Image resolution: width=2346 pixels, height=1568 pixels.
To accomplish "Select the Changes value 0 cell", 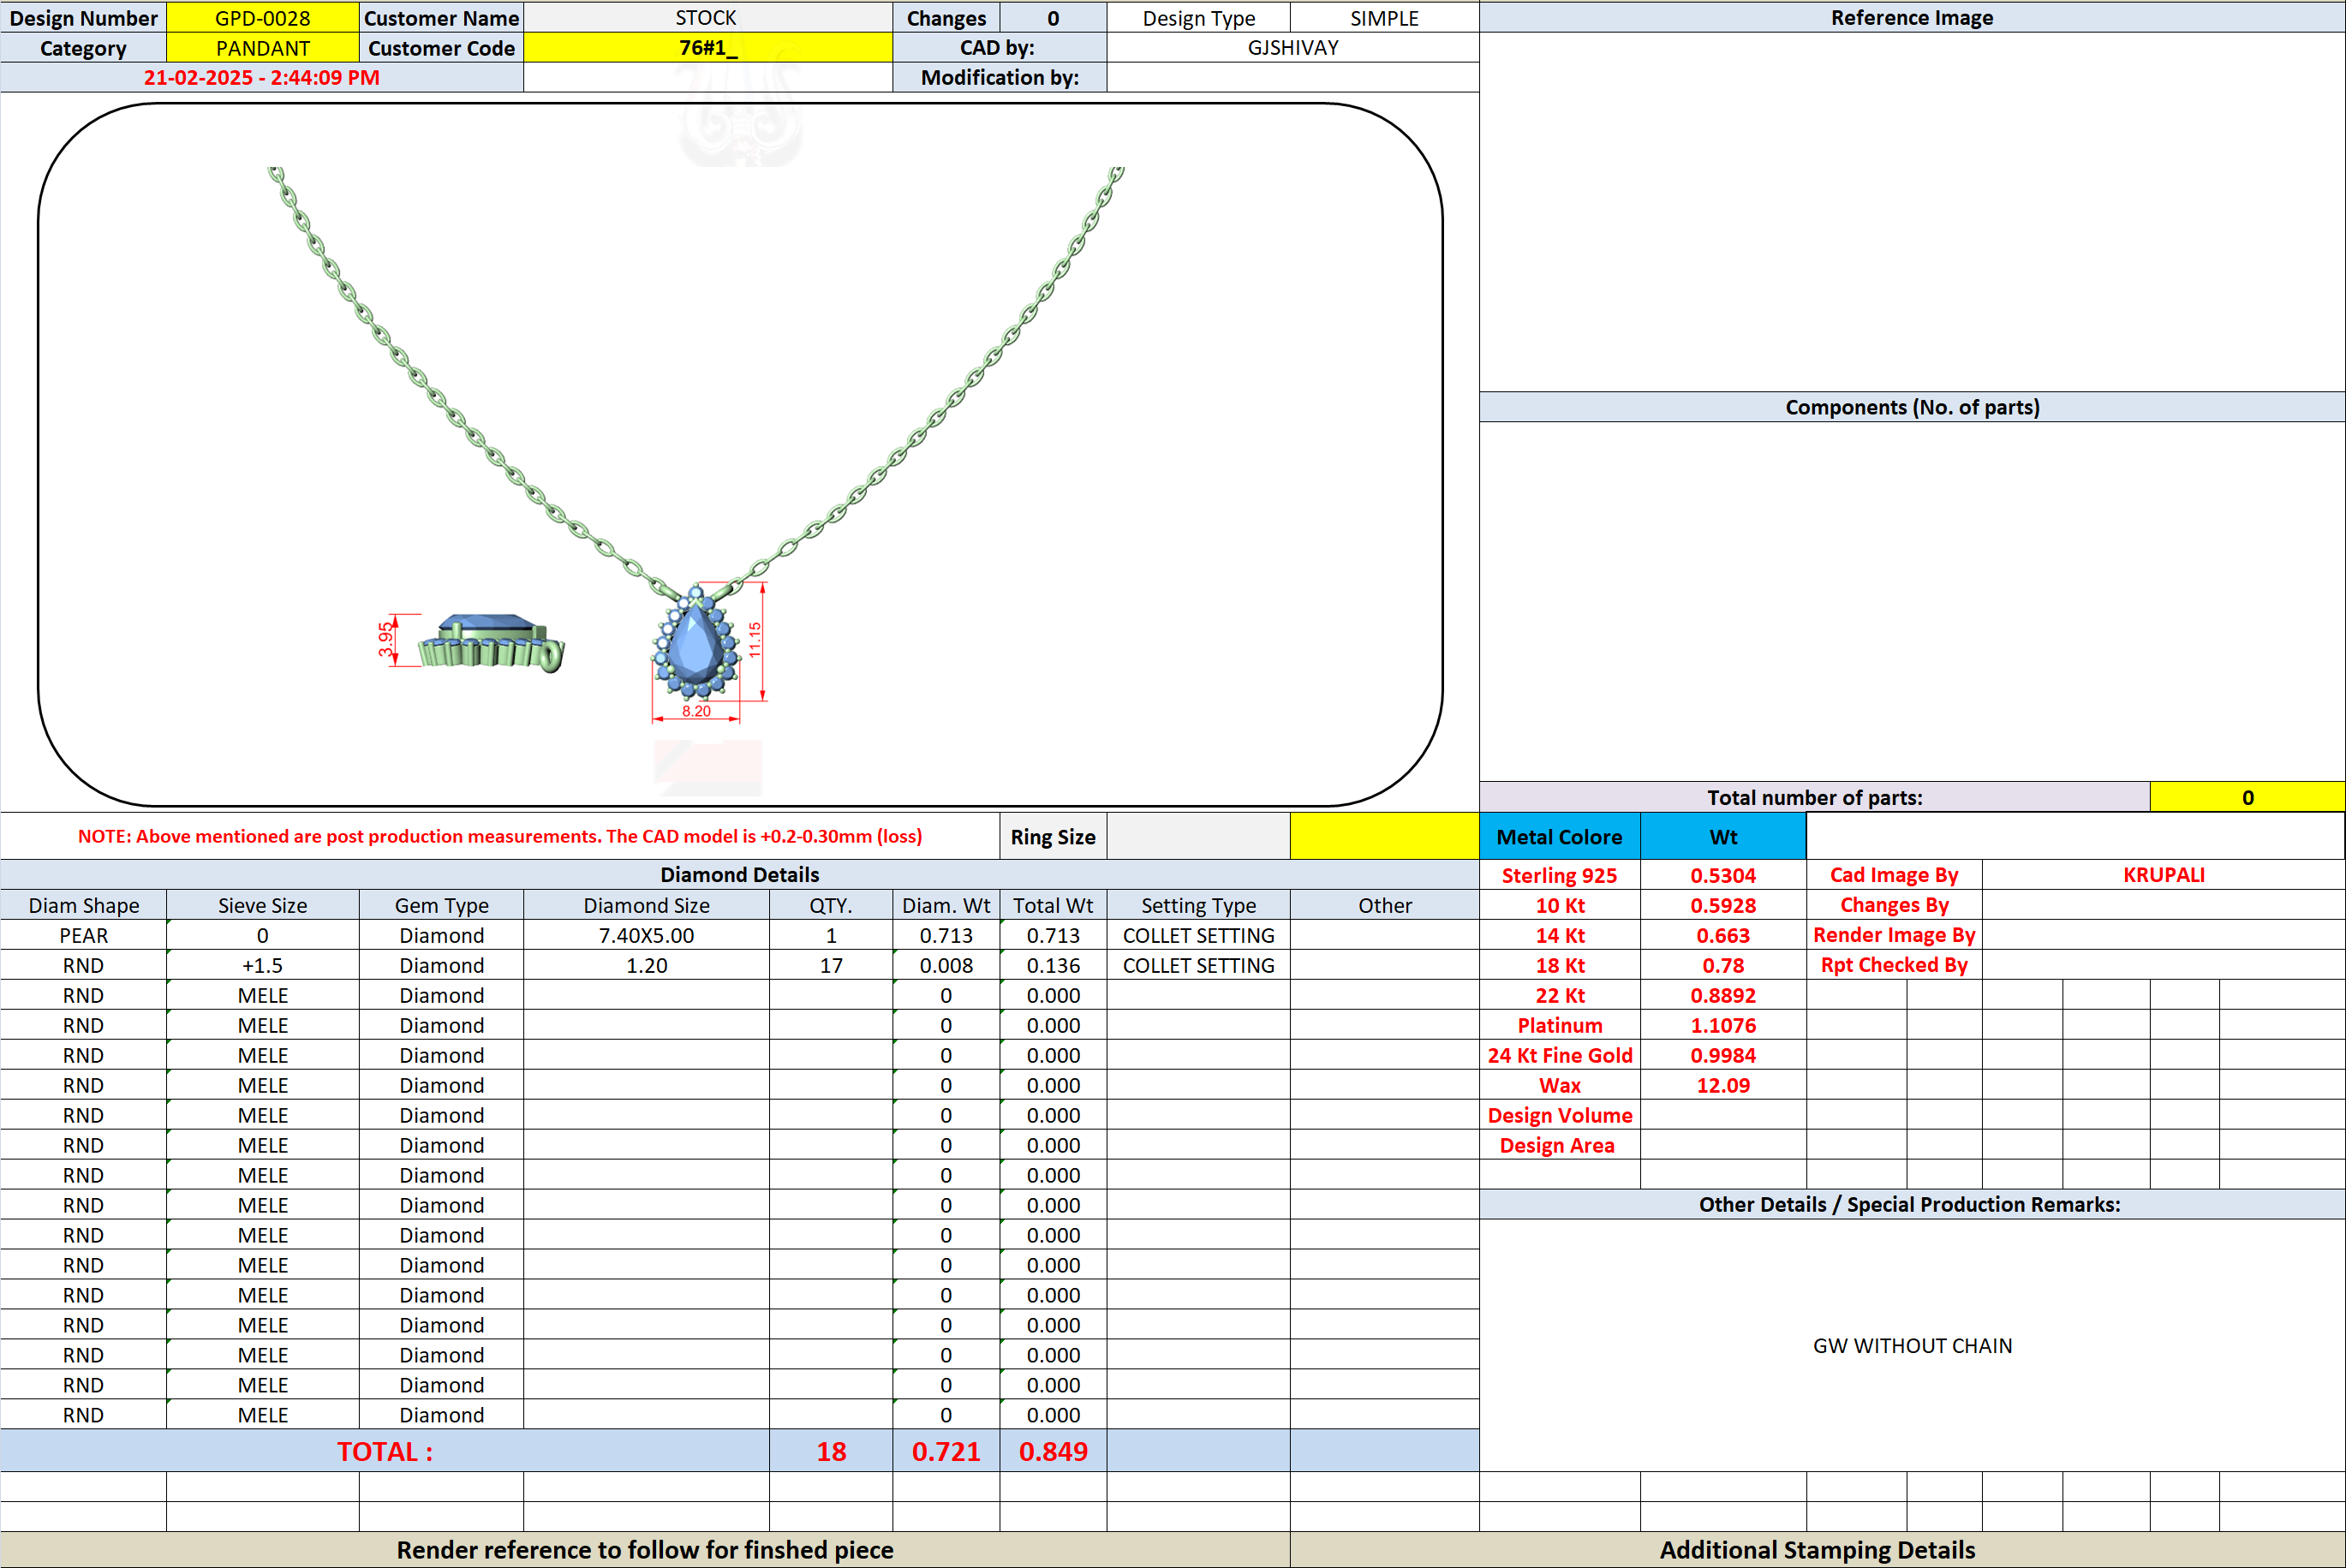I will [x=1053, y=18].
